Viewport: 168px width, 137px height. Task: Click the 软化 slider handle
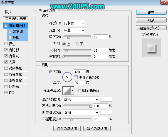point(64,57)
